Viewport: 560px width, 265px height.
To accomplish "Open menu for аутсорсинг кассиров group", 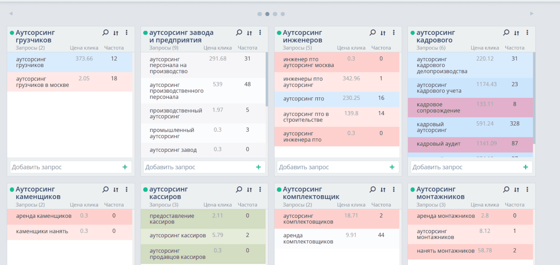I will pos(260,189).
